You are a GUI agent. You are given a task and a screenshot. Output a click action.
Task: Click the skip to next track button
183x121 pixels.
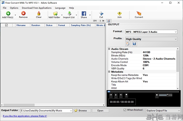tap(121, 95)
